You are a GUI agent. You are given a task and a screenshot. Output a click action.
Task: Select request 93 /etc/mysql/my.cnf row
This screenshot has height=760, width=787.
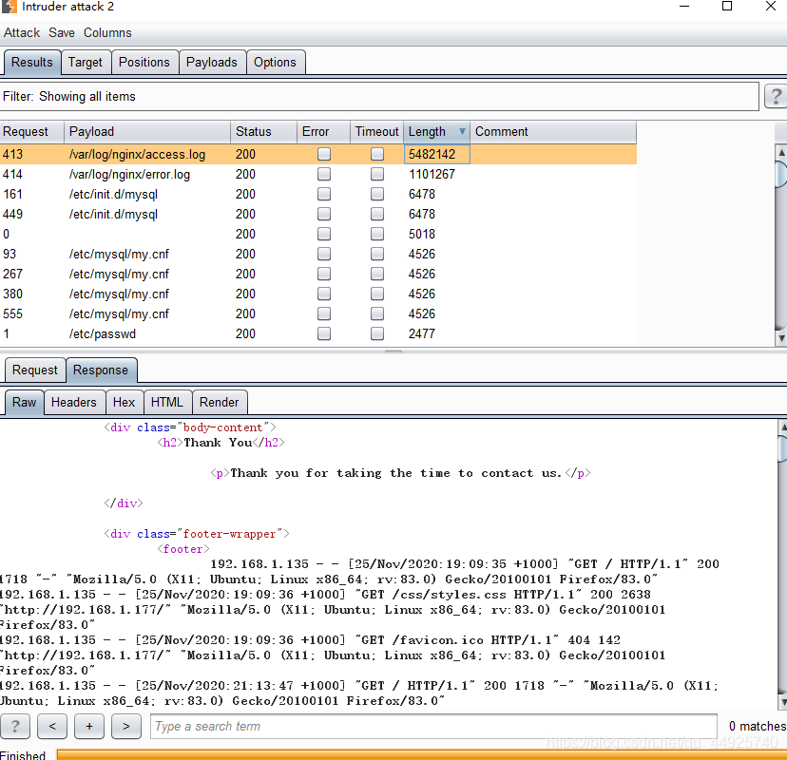tap(318, 254)
